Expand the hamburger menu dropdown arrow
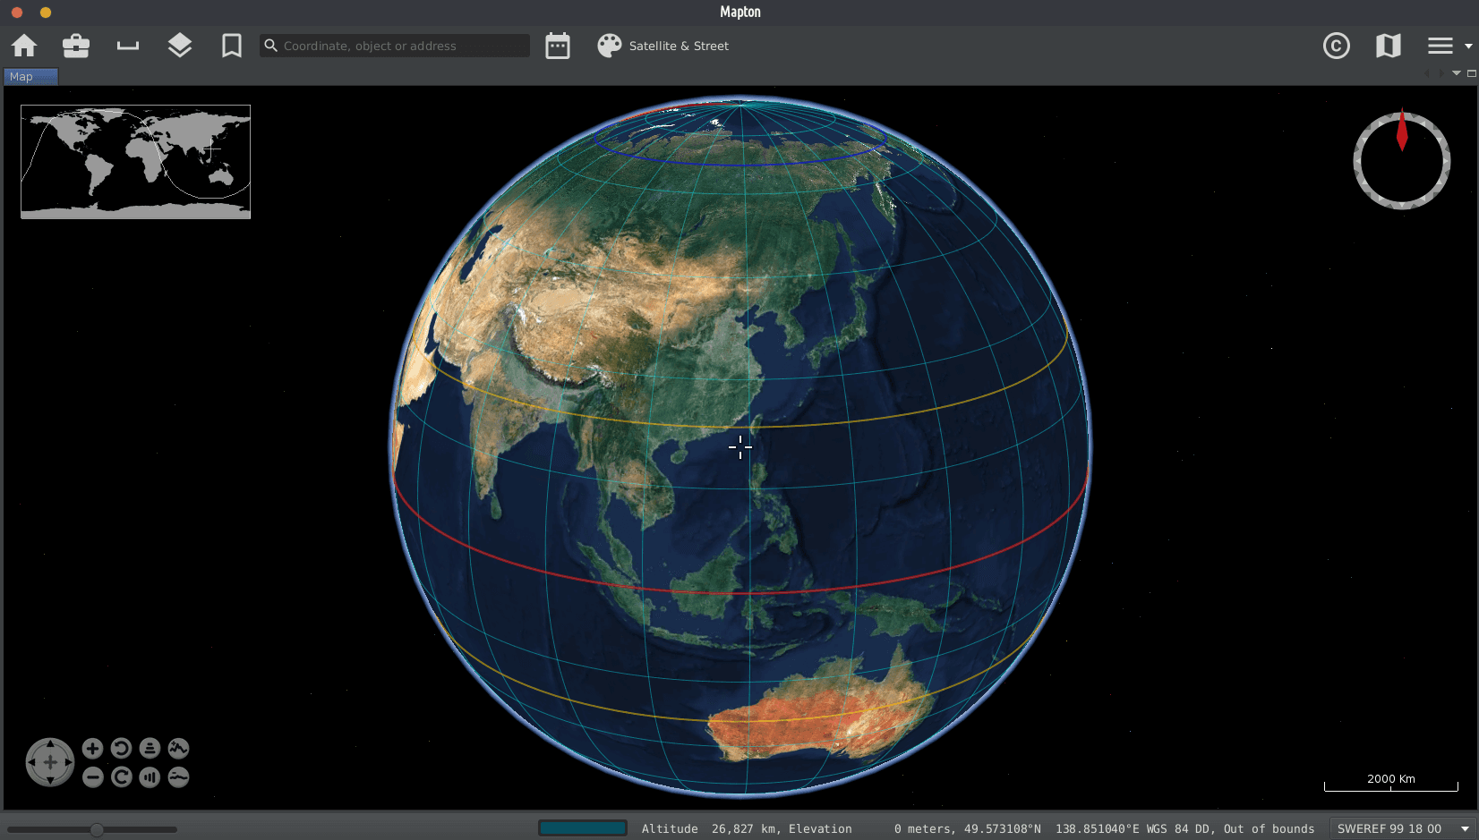This screenshot has height=840, width=1479. coord(1468,46)
